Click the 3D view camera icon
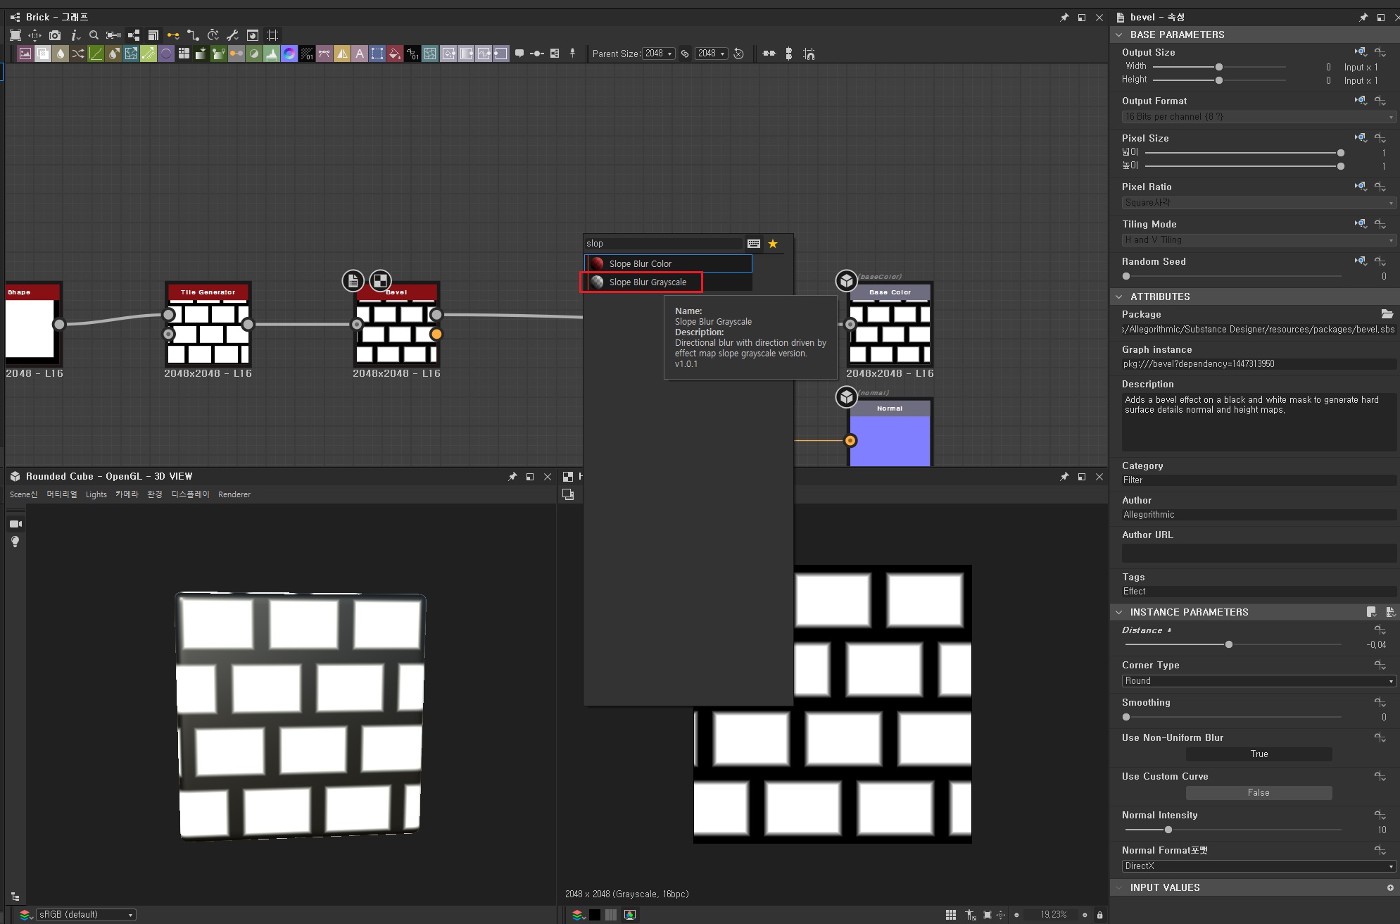 [x=15, y=524]
